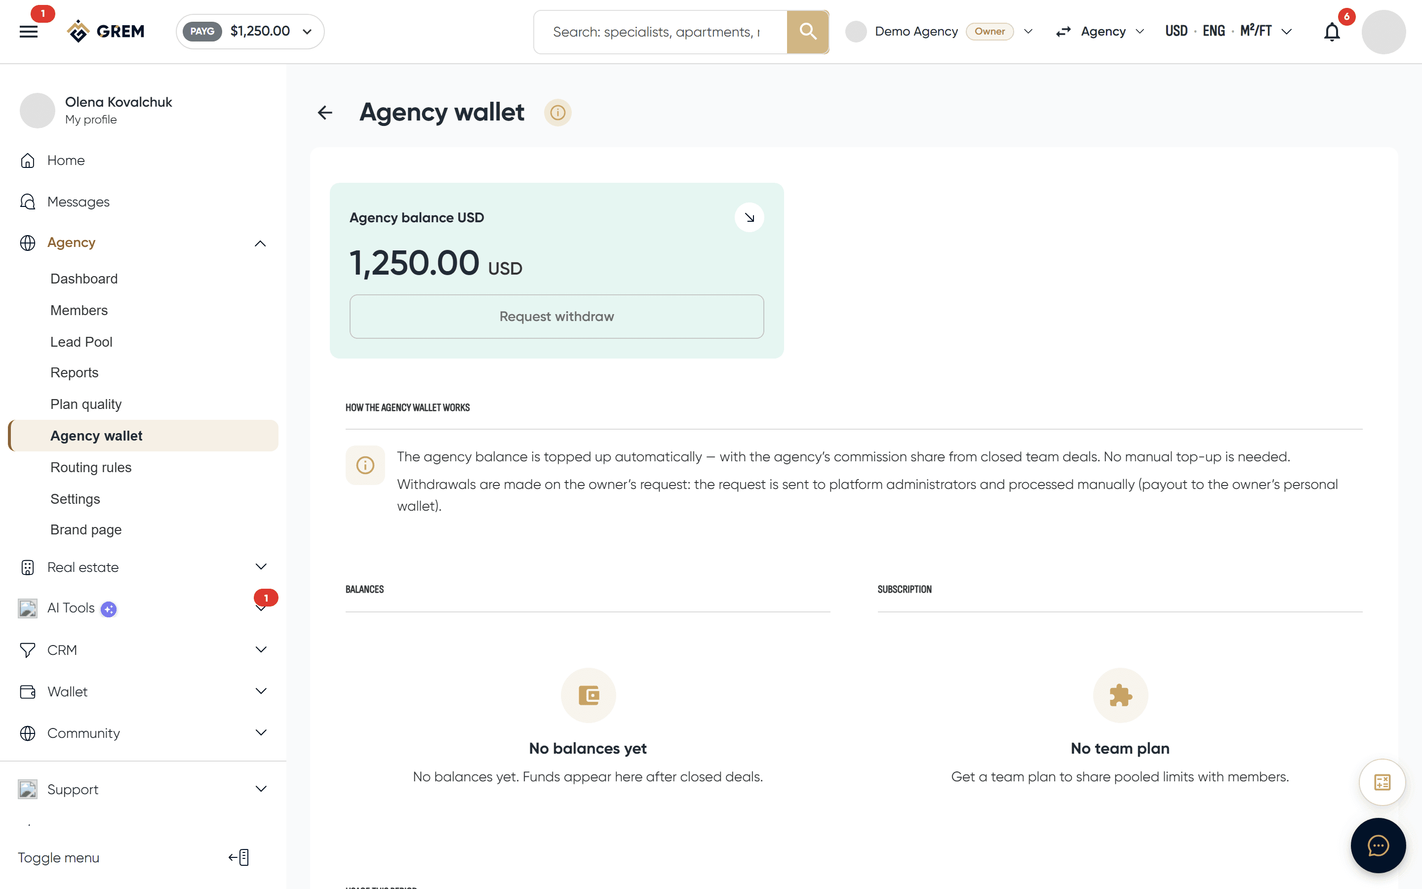The image size is (1422, 889).
Task: Open Members in Agency menu
Action: 79,311
